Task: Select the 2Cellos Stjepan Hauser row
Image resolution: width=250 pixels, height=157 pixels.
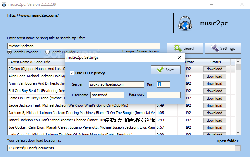Action: tap(37, 69)
